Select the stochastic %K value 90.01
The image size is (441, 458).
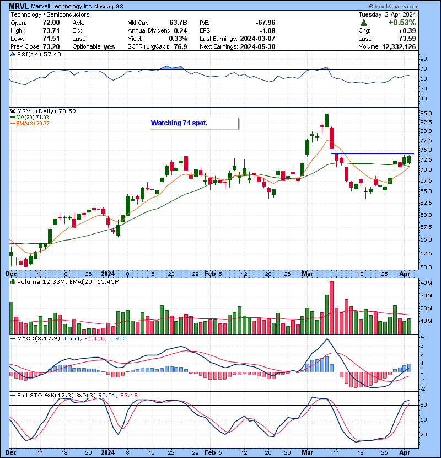(107, 396)
